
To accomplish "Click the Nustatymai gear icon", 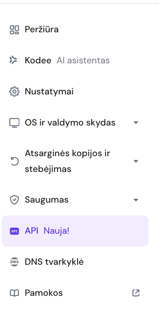I will 15,92.
